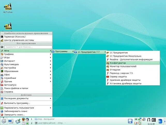Expand the Интернет category
Viewport: 166px width, 125px height.
click(x=26, y=61)
